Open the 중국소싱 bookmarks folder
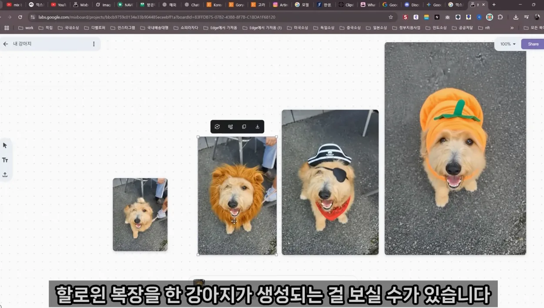Viewport: 544px width, 308px height. pyautogui.click(x=350, y=28)
